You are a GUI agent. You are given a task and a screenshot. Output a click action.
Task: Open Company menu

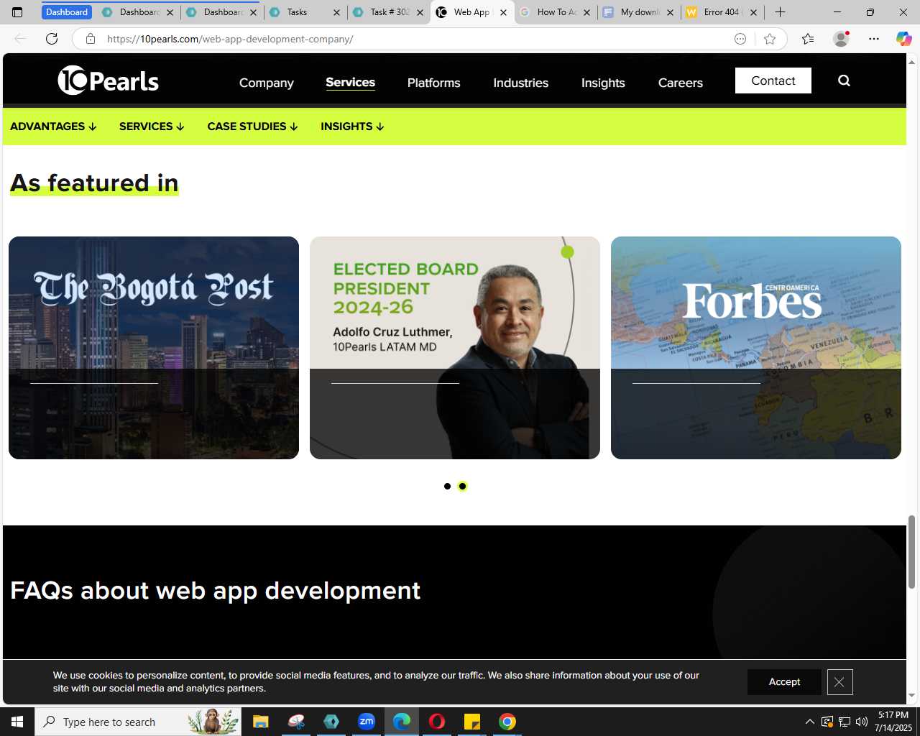[267, 83]
